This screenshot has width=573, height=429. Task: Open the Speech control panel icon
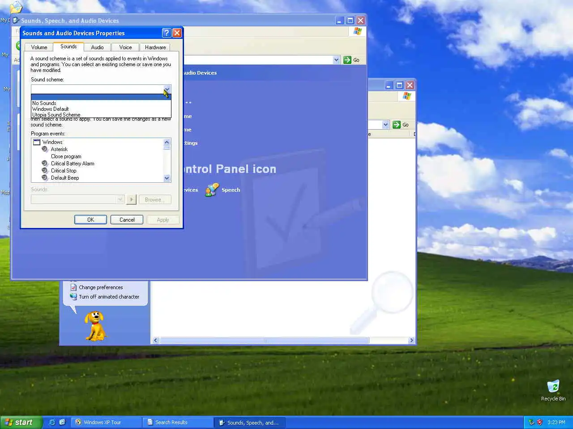click(212, 190)
